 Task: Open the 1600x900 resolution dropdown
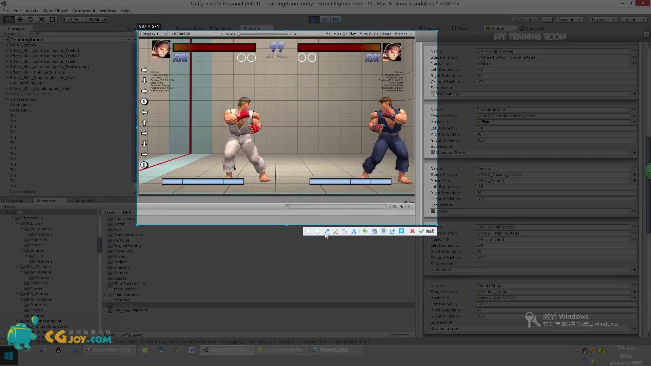pyautogui.click(x=197, y=34)
